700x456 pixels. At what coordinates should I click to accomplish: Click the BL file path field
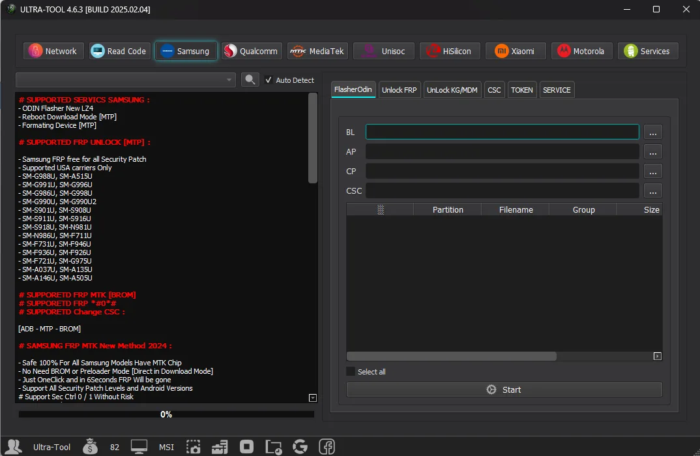pyautogui.click(x=503, y=132)
